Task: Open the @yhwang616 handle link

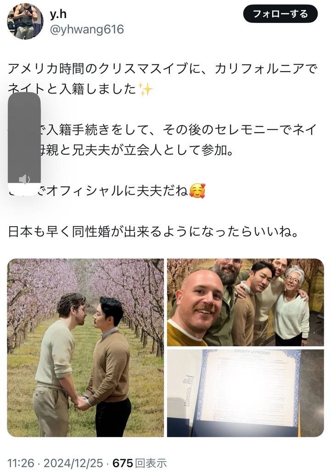Action: point(86,30)
